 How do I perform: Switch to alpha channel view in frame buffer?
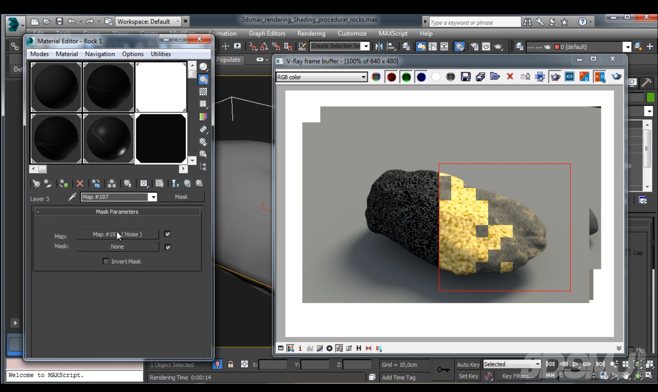coord(435,77)
